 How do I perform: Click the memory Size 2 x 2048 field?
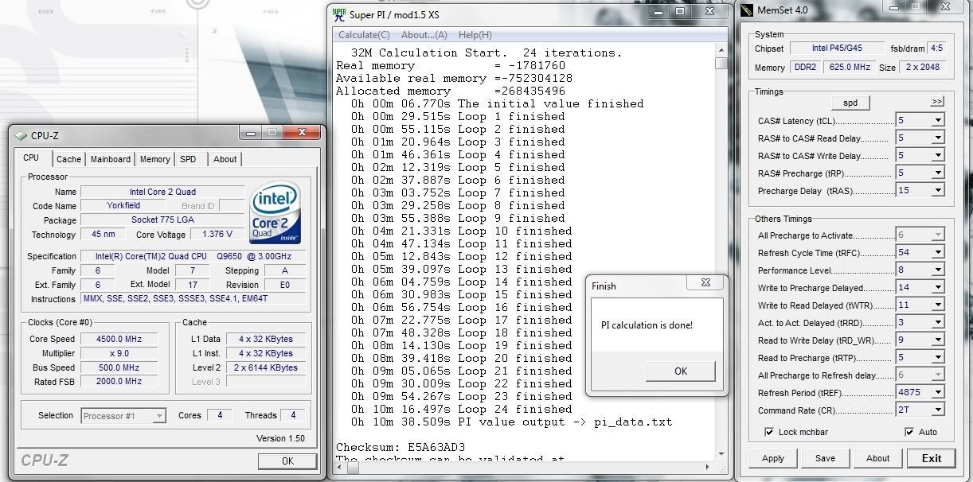coord(923,68)
